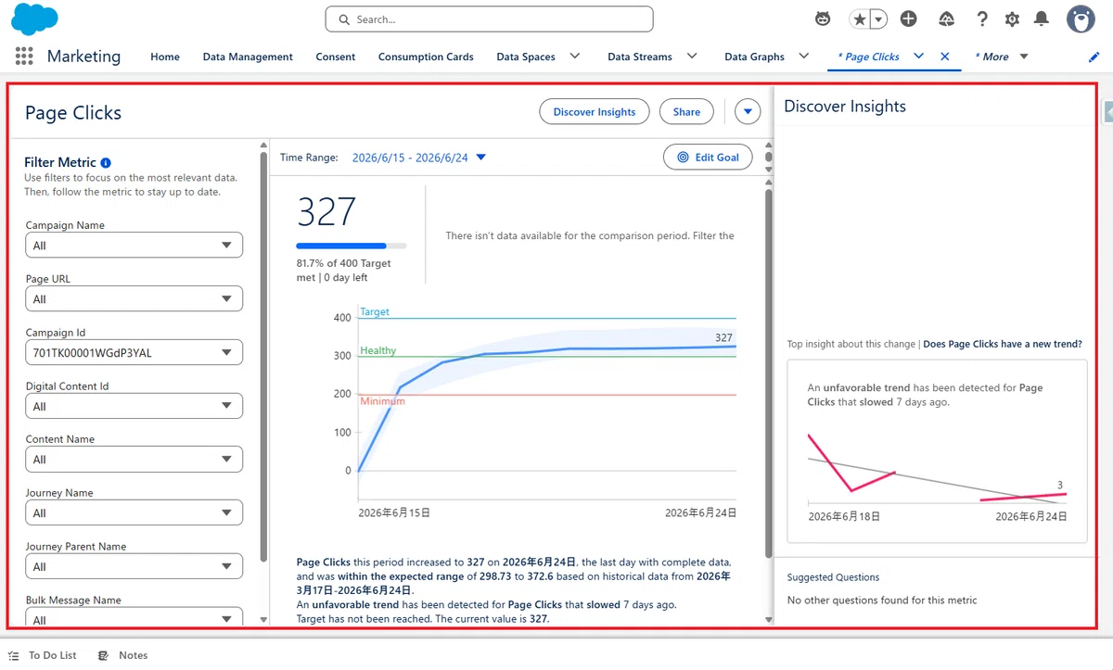Expand the Data Spaces menu chevron

(575, 56)
